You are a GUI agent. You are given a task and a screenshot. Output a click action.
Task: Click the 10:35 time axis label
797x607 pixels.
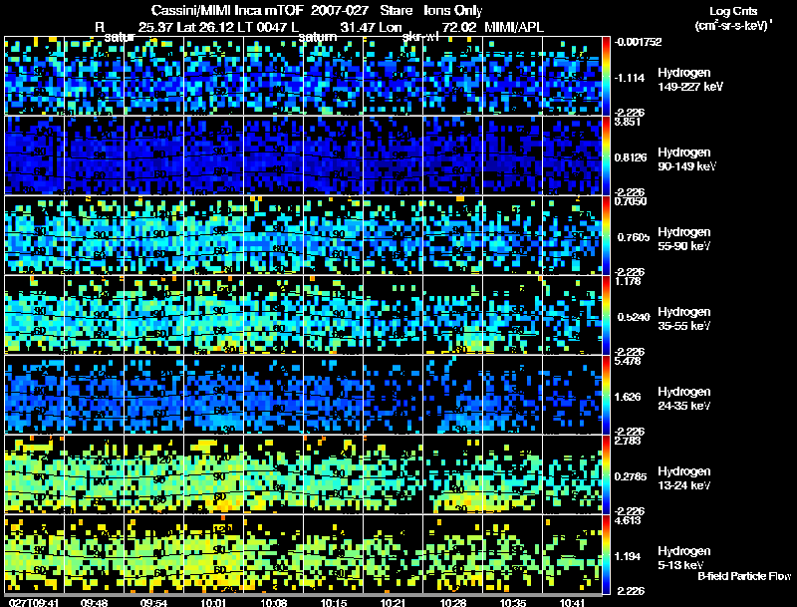tap(513, 603)
